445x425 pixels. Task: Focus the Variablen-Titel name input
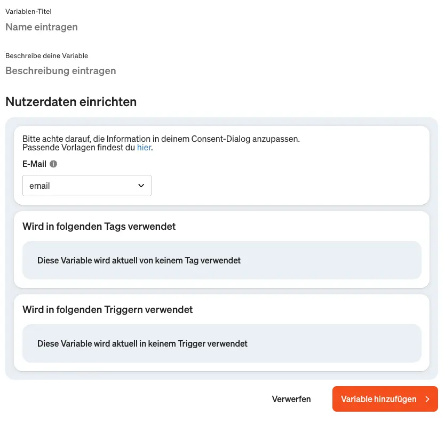point(107,27)
